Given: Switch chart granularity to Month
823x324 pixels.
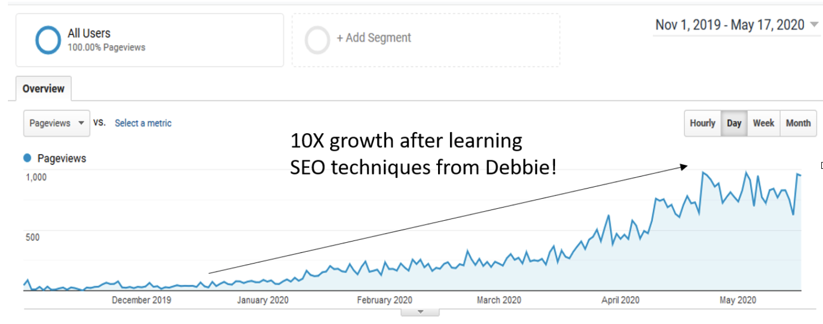Looking at the screenshot, I should (798, 123).
